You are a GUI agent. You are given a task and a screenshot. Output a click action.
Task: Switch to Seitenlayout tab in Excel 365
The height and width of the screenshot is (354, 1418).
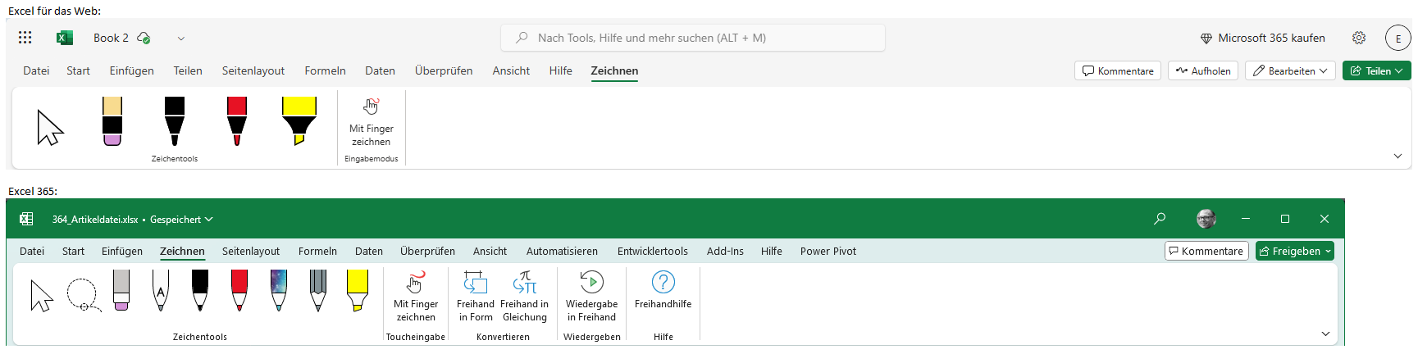coord(251,251)
